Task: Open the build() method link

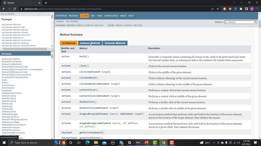Action: 84,56
